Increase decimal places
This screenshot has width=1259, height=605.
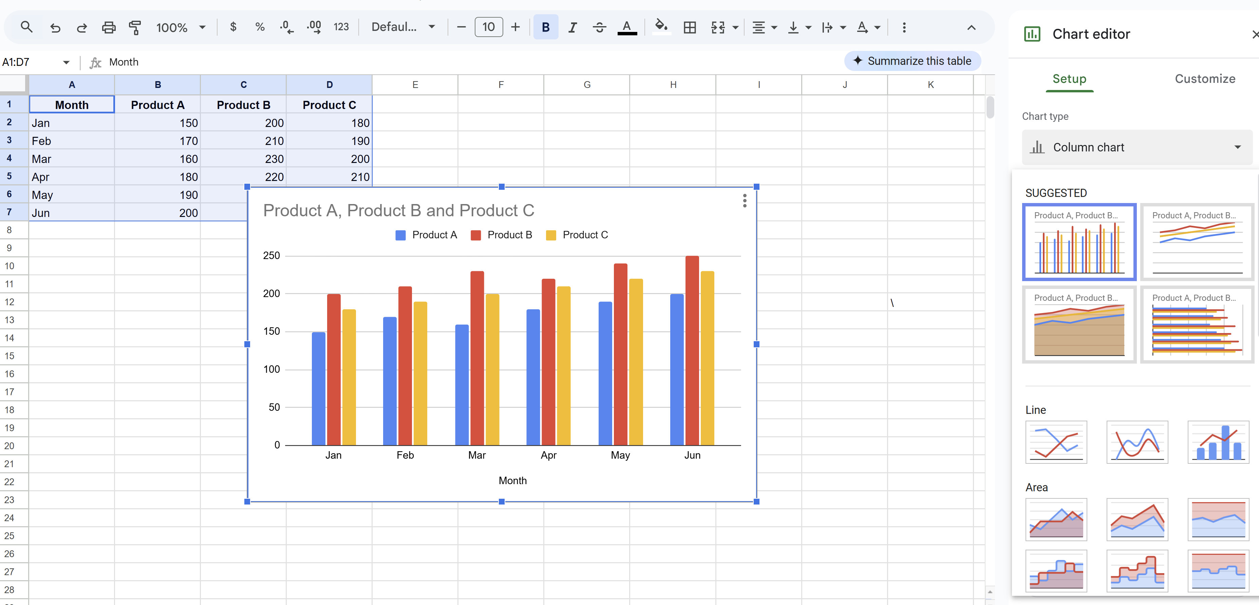314,27
